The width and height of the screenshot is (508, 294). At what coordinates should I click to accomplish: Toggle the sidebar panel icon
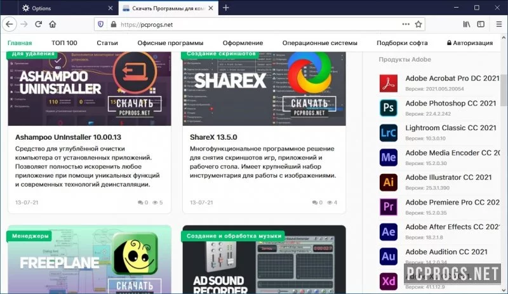tap(481, 24)
